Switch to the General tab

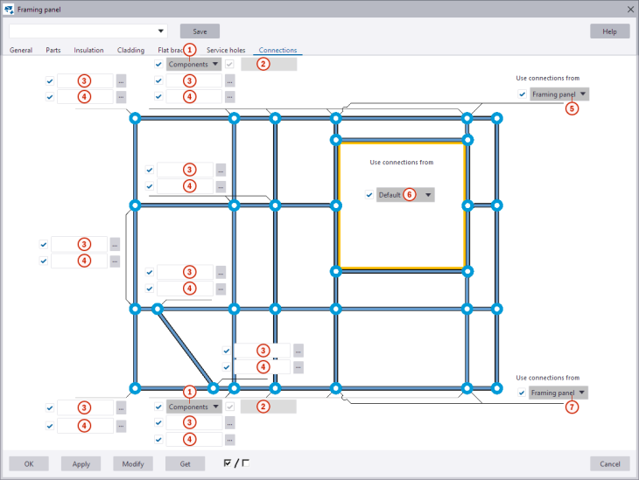[21, 50]
